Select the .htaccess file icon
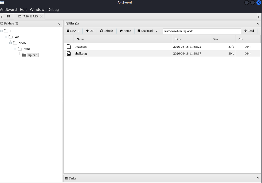Viewport: 262px width, 183px height. [69, 46]
